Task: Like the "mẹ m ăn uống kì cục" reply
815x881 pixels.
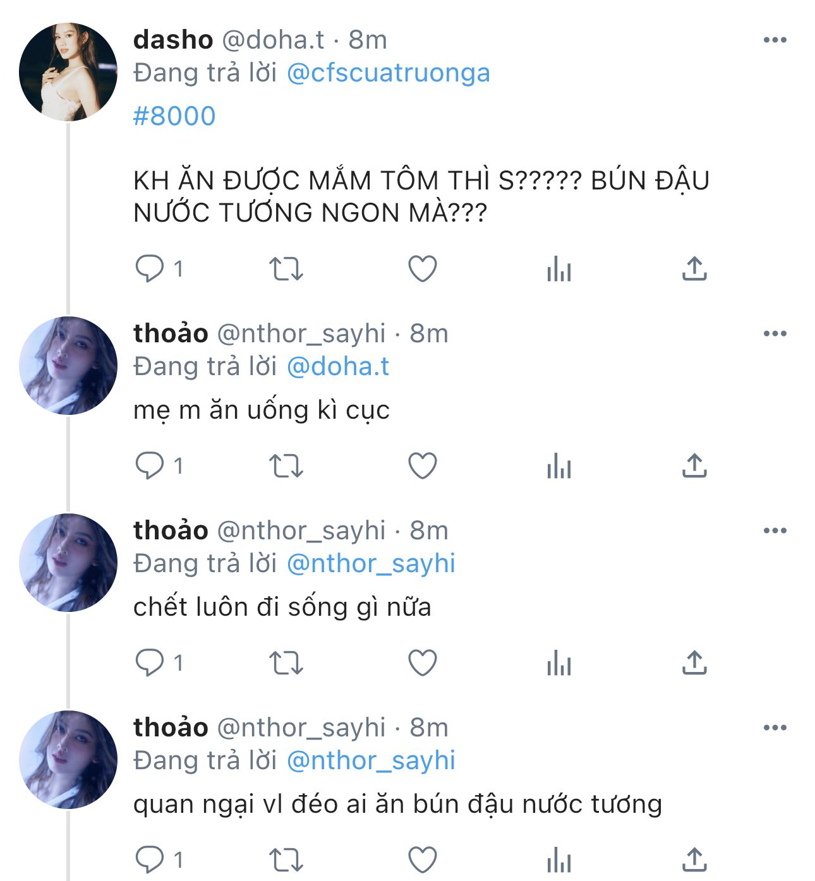Action: point(422,465)
